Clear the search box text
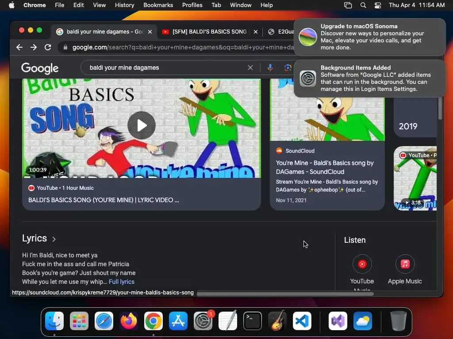This screenshot has width=453, height=339. (x=250, y=68)
